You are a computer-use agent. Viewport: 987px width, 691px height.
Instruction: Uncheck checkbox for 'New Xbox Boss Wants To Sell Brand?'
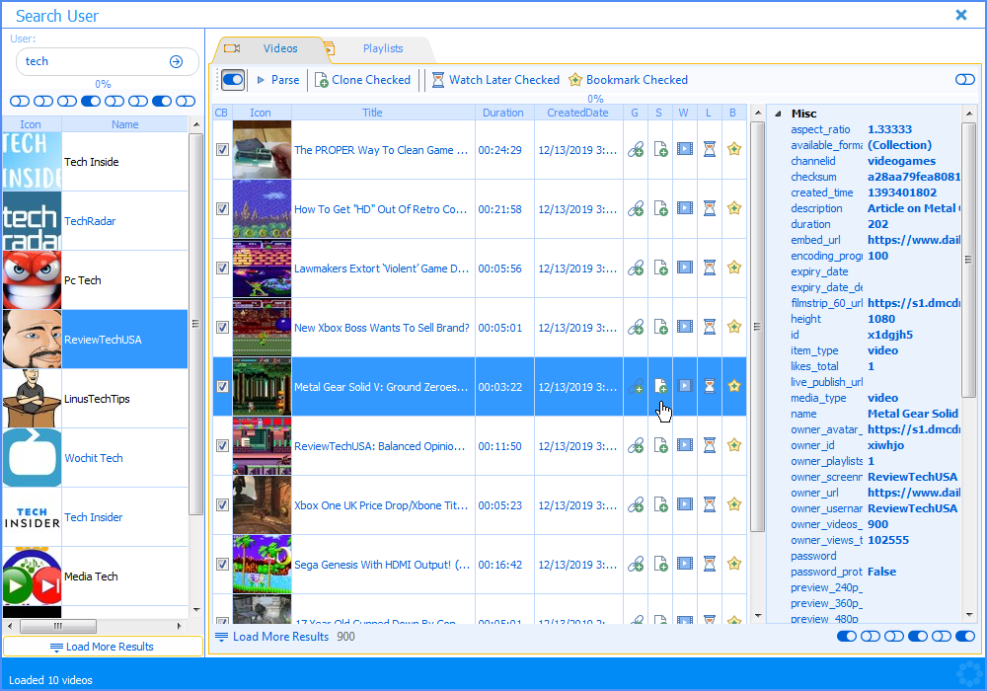(x=222, y=328)
